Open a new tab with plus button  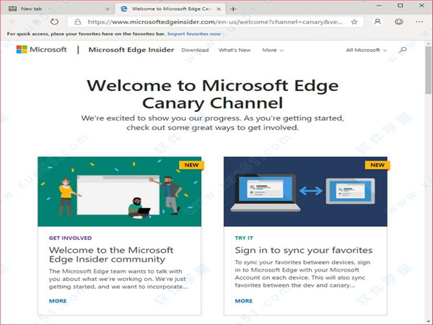(232, 8)
